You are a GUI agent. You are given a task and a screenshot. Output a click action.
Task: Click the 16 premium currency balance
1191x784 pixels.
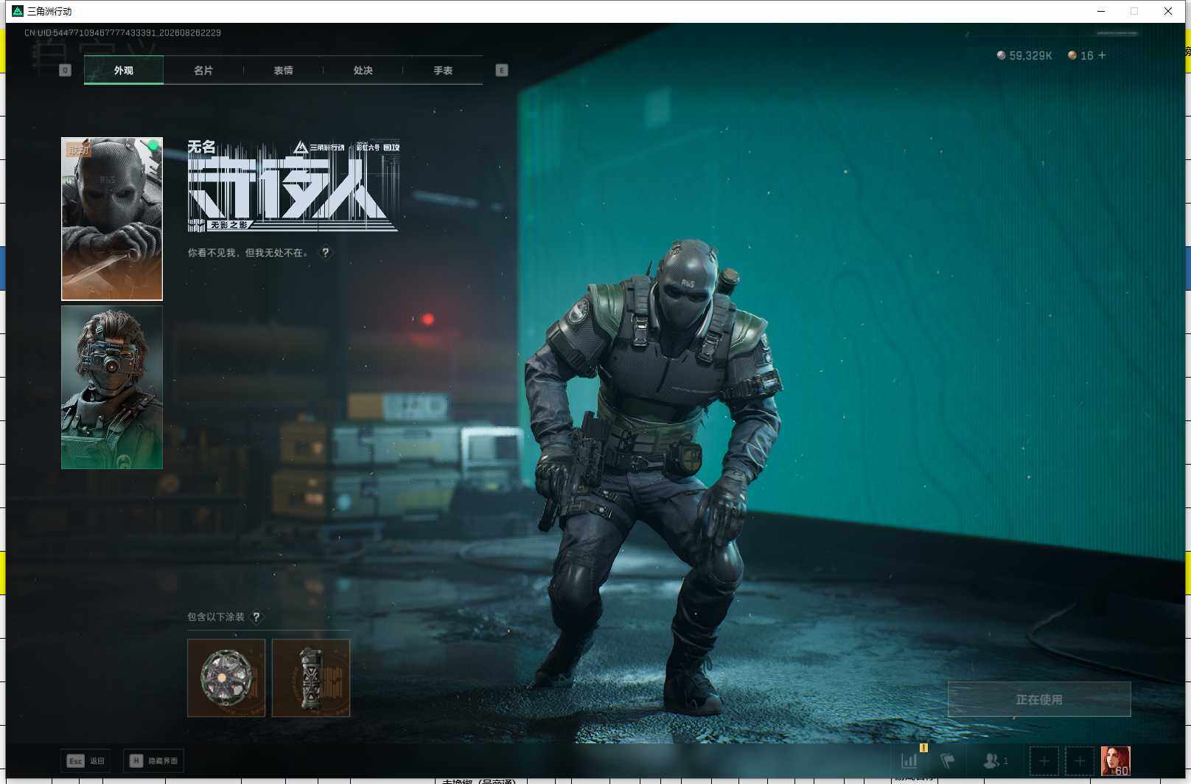tap(1080, 55)
